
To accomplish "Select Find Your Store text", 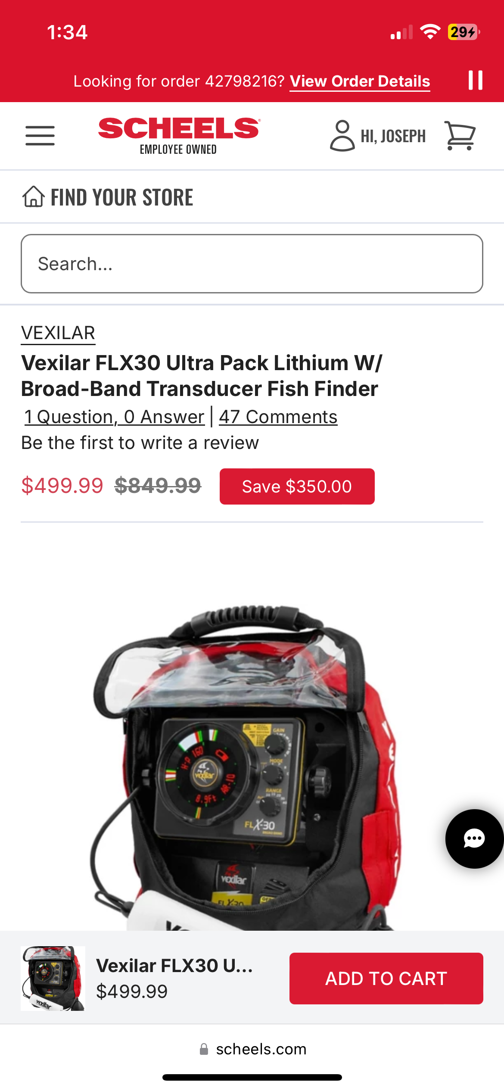I will [122, 197].
